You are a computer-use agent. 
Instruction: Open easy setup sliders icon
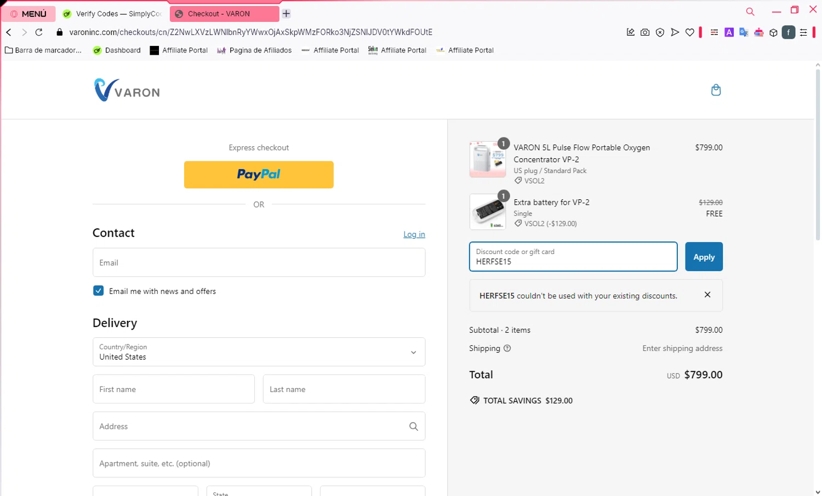coord(803,32)
